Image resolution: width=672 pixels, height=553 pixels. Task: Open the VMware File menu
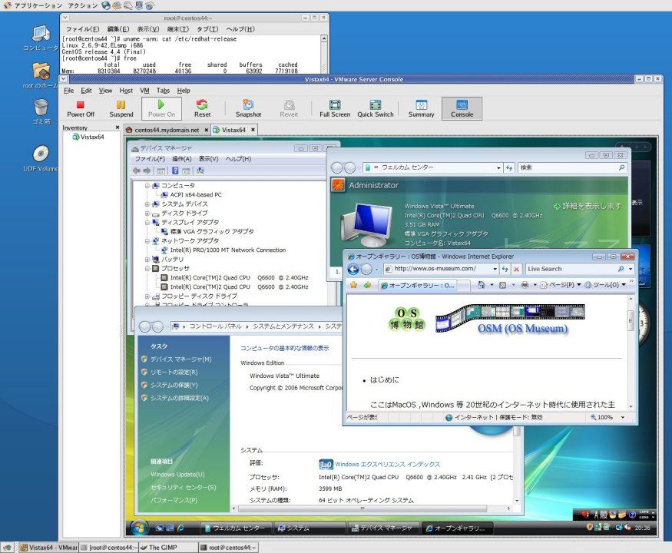click(x=68, y=91)
